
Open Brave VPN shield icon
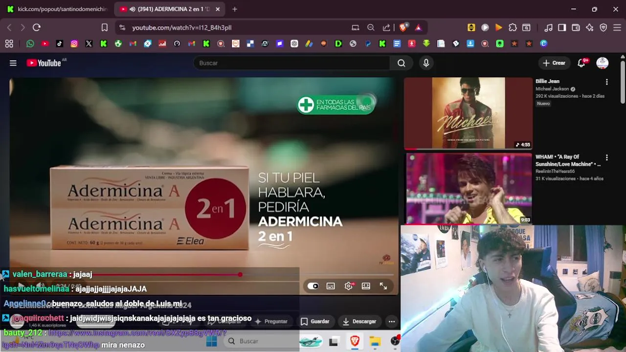click(604, 28)
